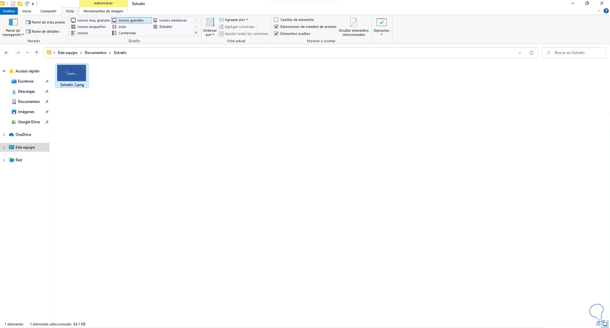
Task: Click Ocultar elementos seleccionados
Action: coord(353,27)
